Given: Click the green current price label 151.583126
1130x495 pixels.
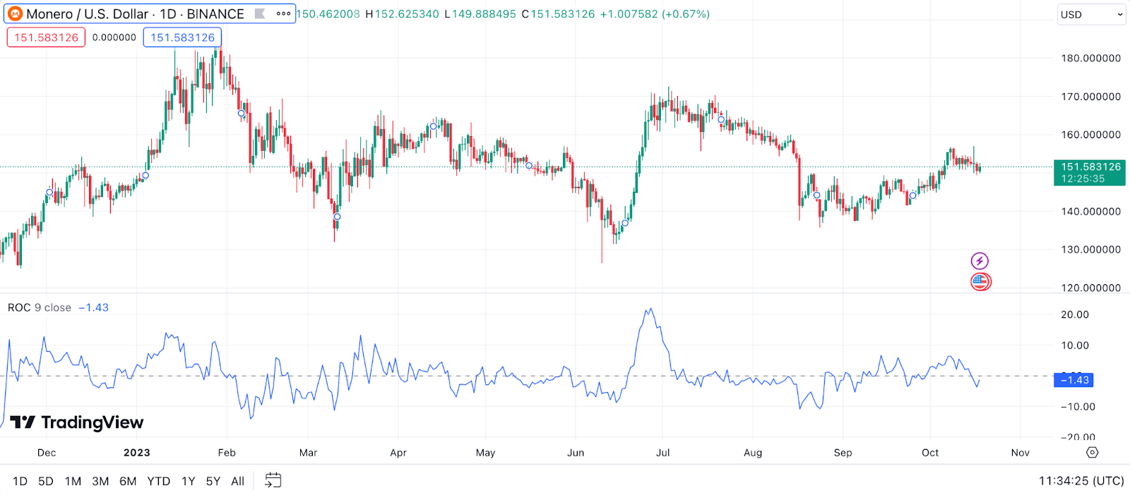Looking at the screenshot, I should (1090, 173).
